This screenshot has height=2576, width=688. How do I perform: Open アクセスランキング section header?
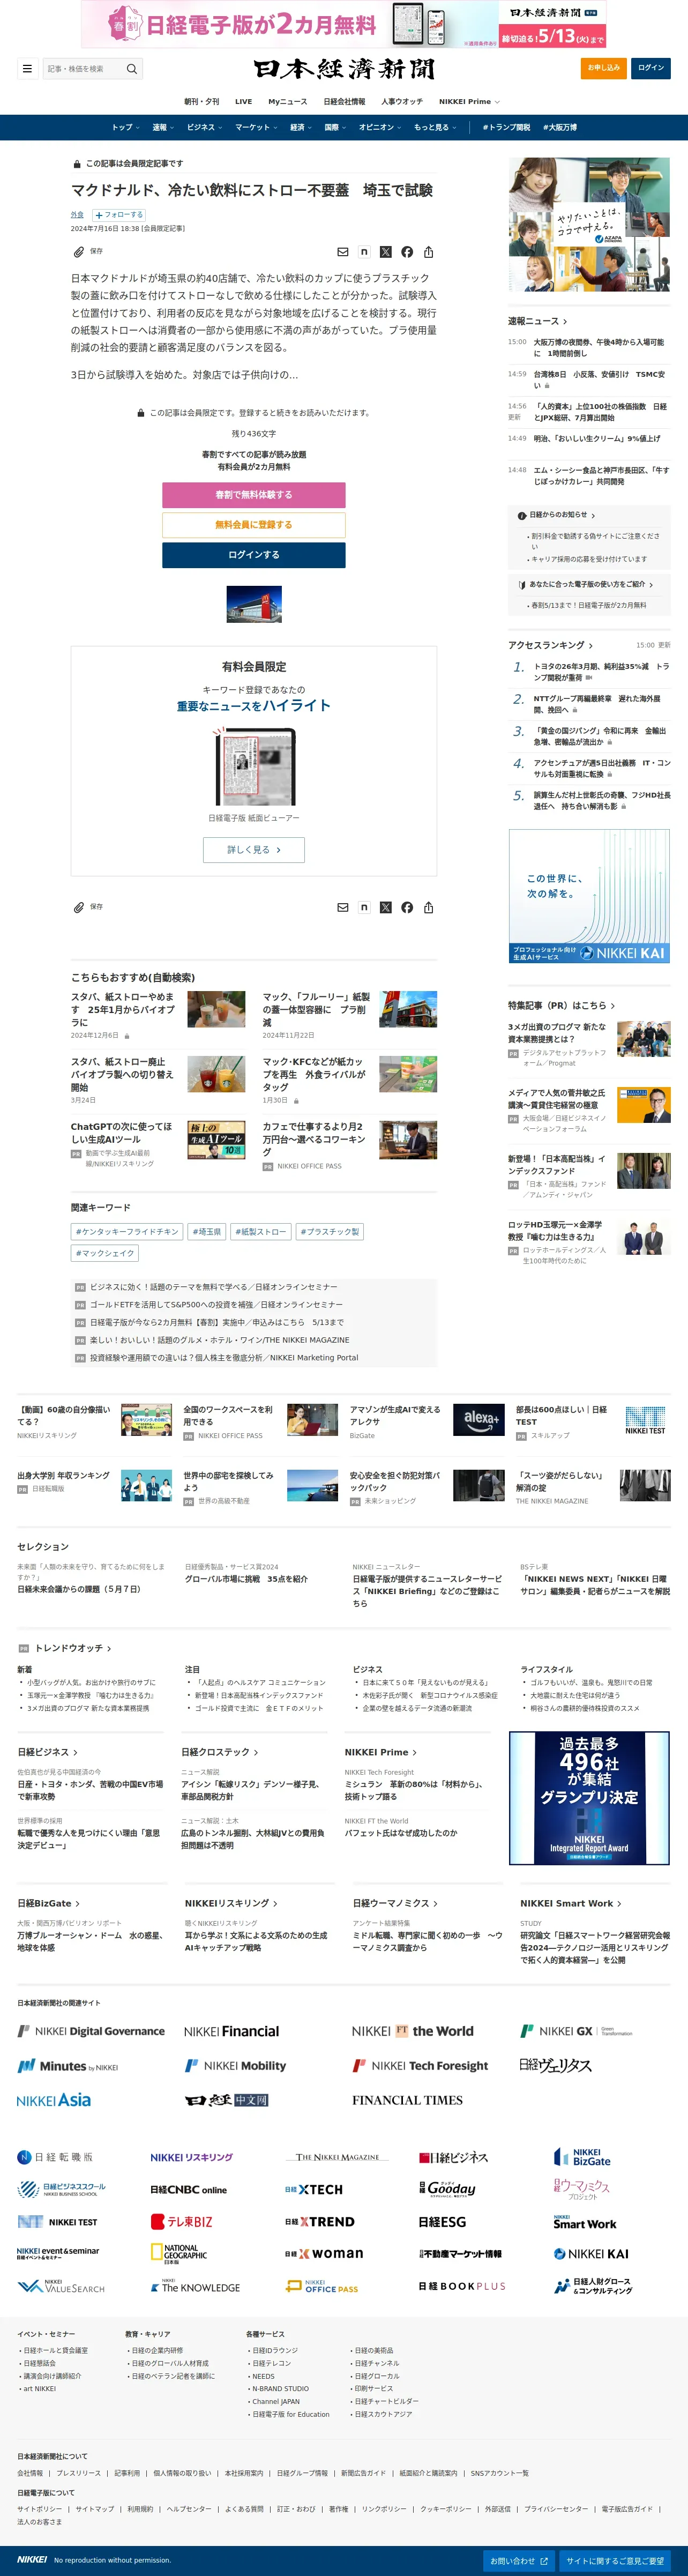550,645
